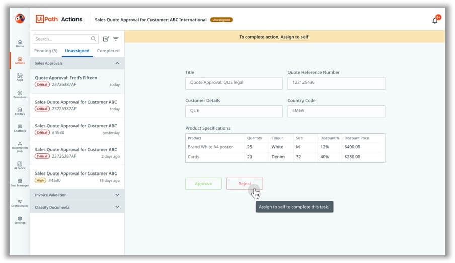Open AI Fabric in the sidebar
Viewport: 455px width, 263px height.
pyautogui.click(x=20, y=165)
